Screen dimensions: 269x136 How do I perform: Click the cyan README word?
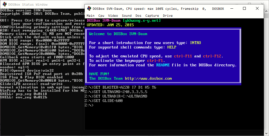pyautogui.click(x=163, y=65)
